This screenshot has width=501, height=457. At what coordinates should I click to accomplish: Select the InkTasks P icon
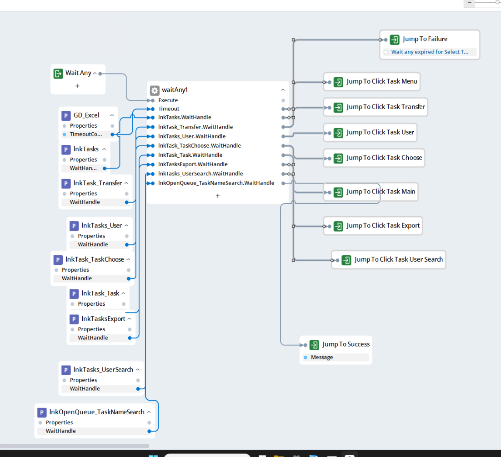pos(66,149)
